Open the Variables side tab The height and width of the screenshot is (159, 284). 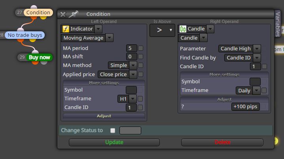tap(278, 24)
